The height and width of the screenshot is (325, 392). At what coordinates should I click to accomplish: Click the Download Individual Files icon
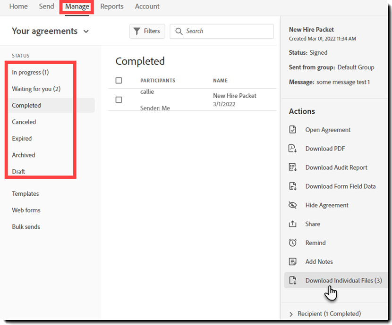[293, 280]
